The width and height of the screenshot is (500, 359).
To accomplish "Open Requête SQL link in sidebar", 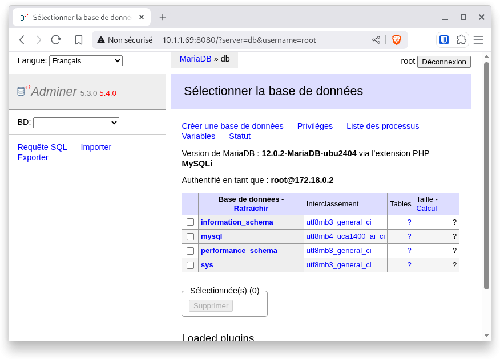I will (x=42, y=147).
